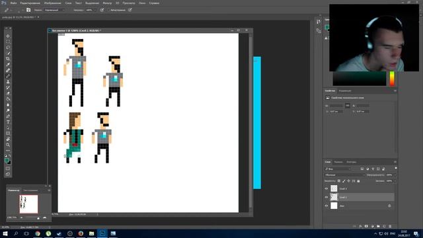Select the Paint Bucket tool
The image size is (423, 238).
(x=8, y=99)
